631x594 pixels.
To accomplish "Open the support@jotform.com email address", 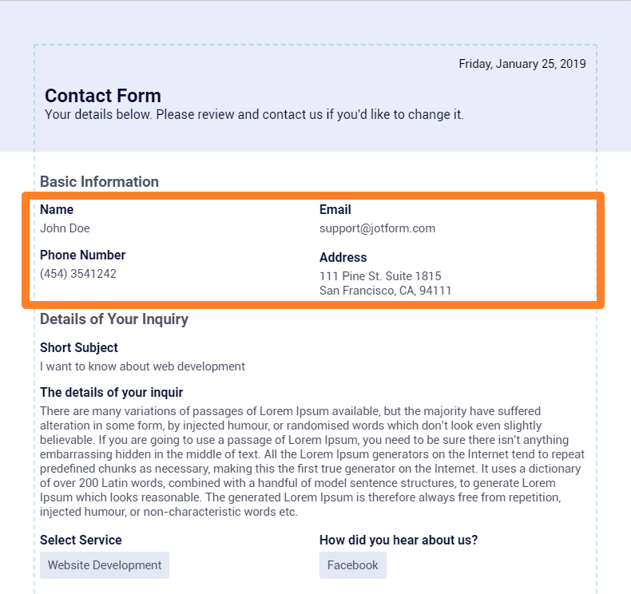I will (377, 228).
